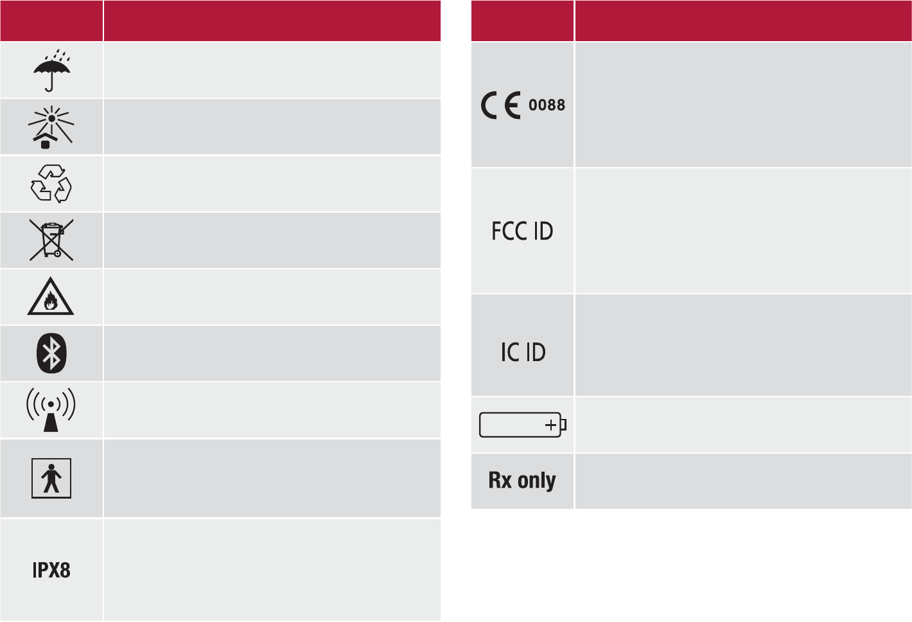Select the description cell beside CE 0088

(x=743, y=105)
